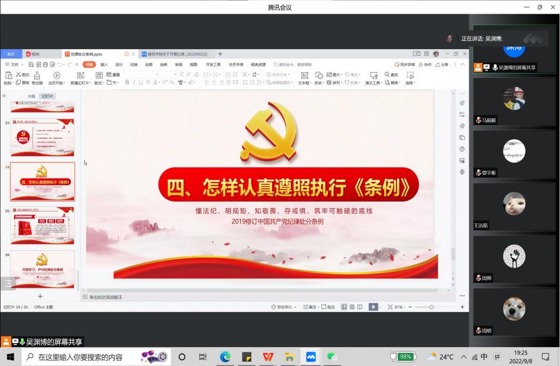
Task: Select slide 35 thumbnail
Action: pyautogui.click(x=43, y=226)
